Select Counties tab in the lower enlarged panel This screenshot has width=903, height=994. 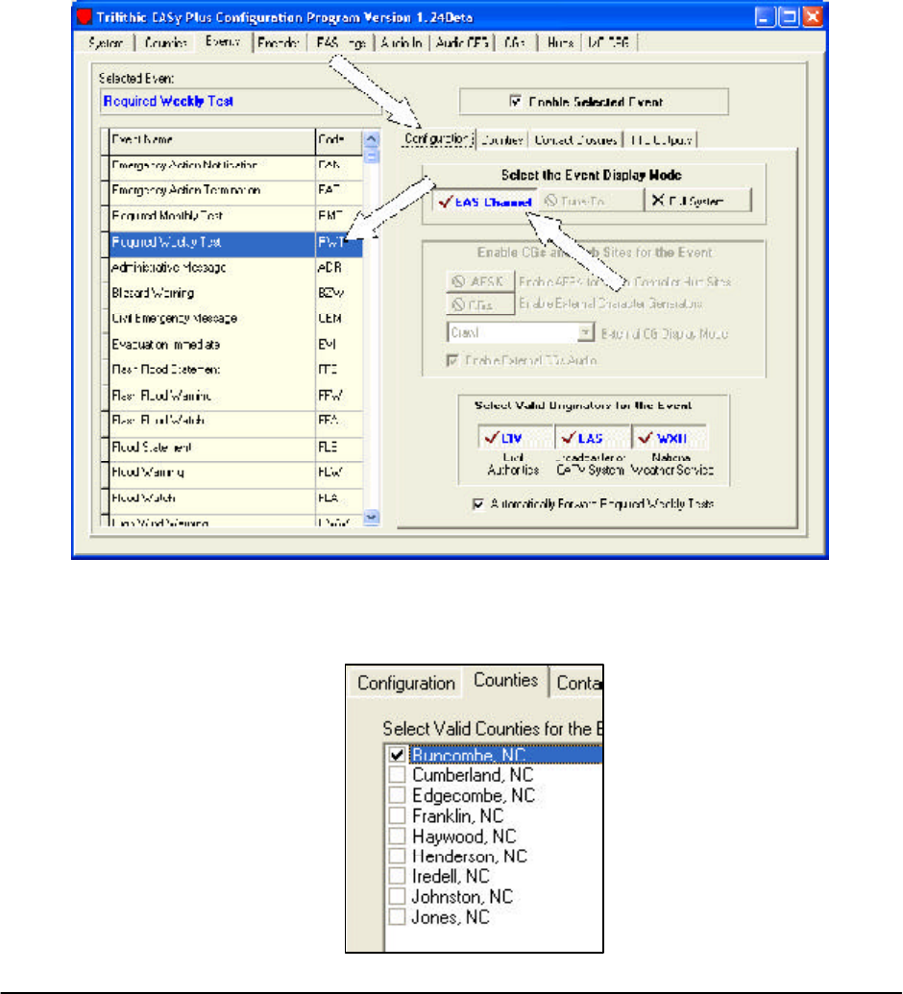(506, 681)
